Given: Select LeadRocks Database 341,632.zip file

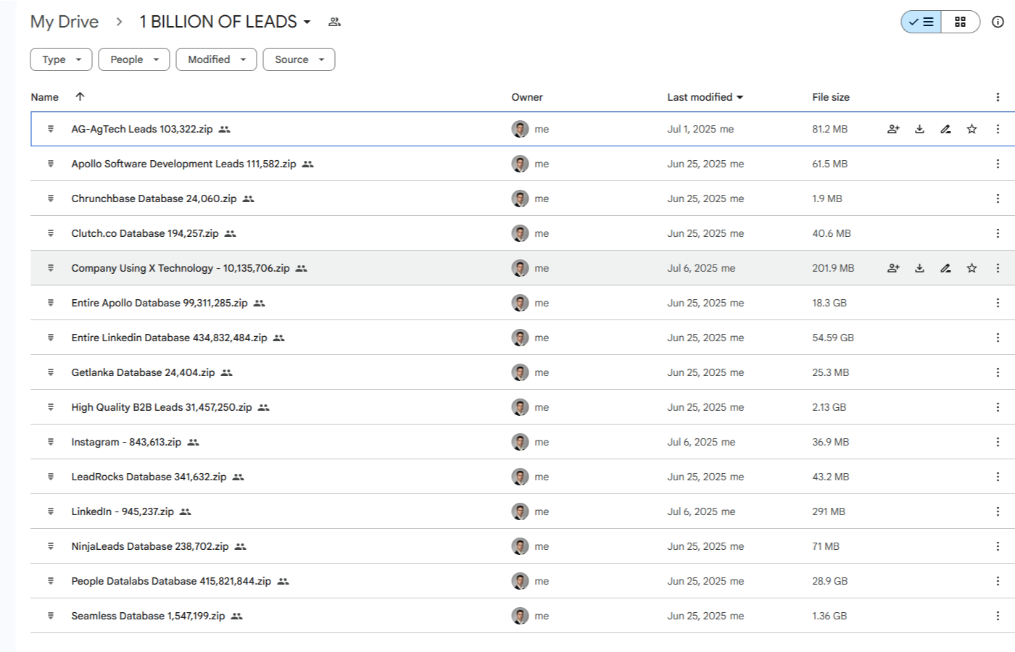Looking at the screenshot, I should click(x=149, y=477).
